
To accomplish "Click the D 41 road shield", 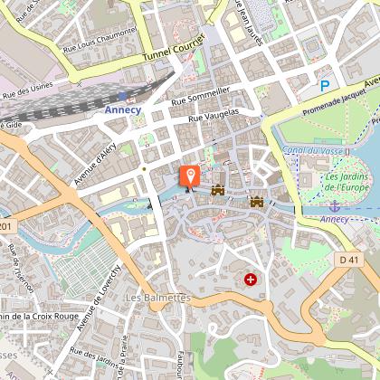I will click(349, 260).
